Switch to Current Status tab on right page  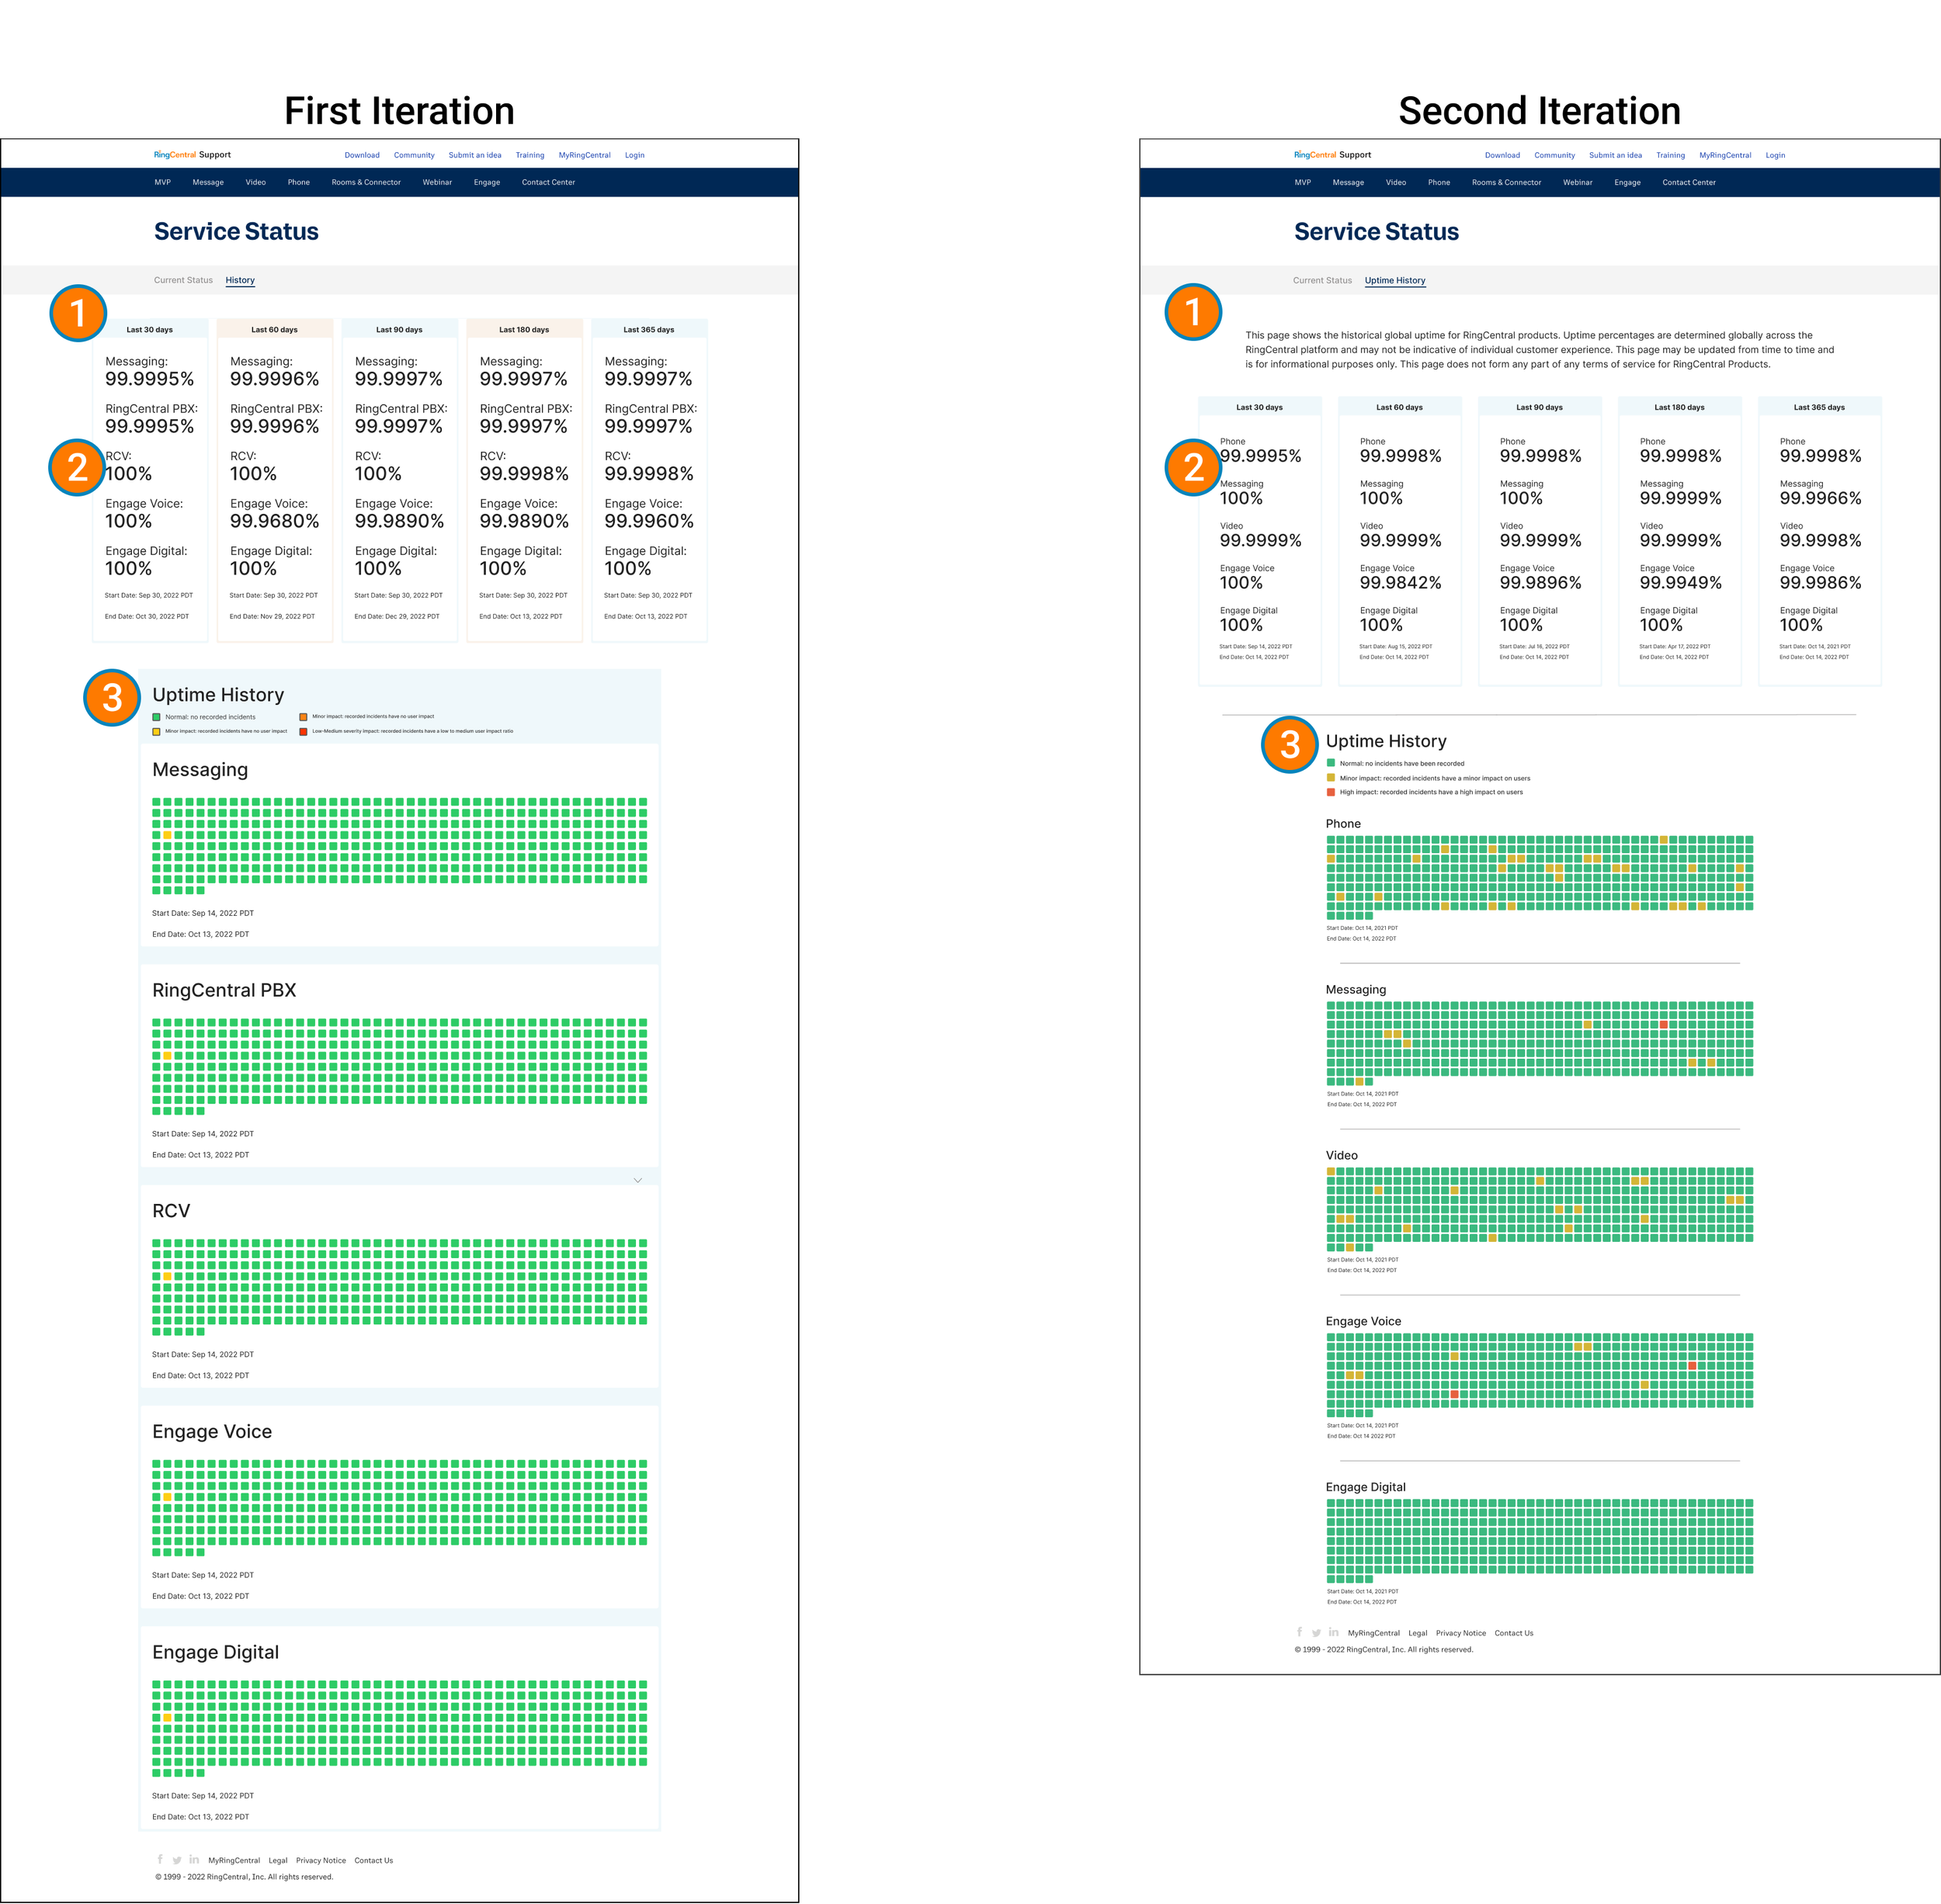tap(1321, 280)
